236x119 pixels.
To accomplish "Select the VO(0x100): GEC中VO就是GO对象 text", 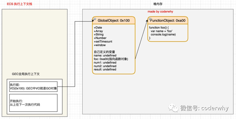I will point(33,88).
